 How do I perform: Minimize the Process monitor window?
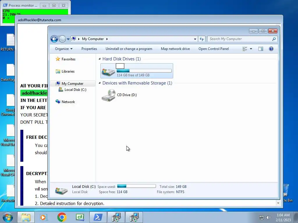[44, 6]
